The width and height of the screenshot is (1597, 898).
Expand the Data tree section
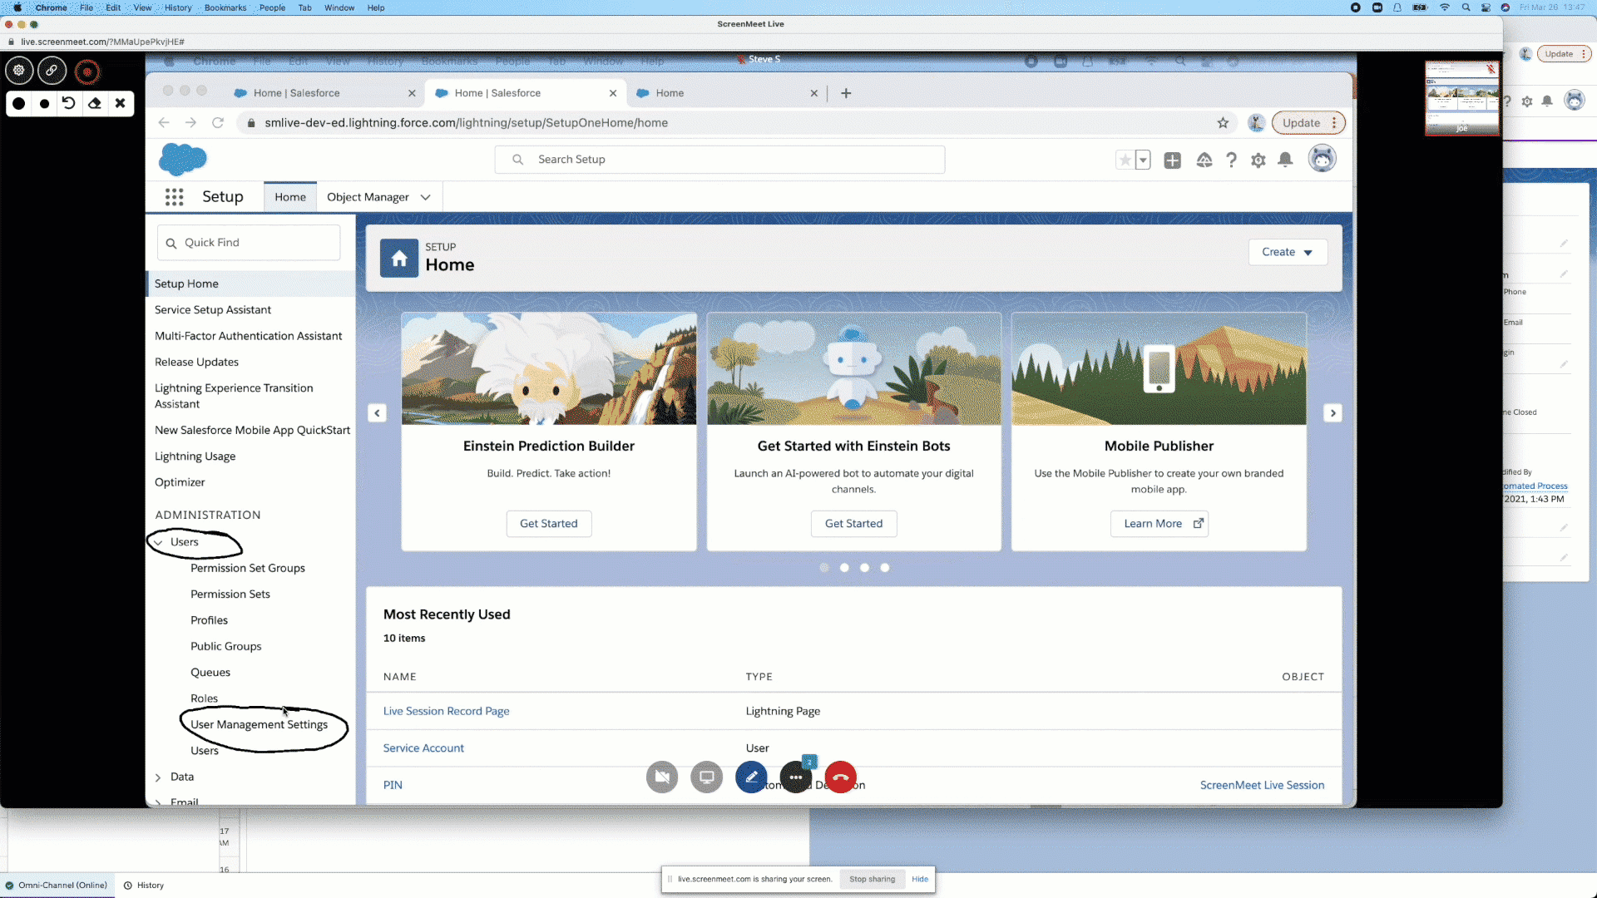pos(158,777)
